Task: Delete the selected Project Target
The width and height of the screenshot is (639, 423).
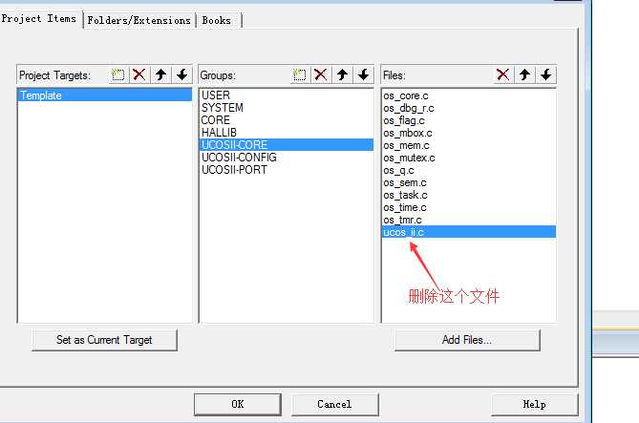Action: 138,75
